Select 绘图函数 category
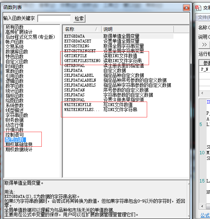210x219 pixels. point(14,100)
